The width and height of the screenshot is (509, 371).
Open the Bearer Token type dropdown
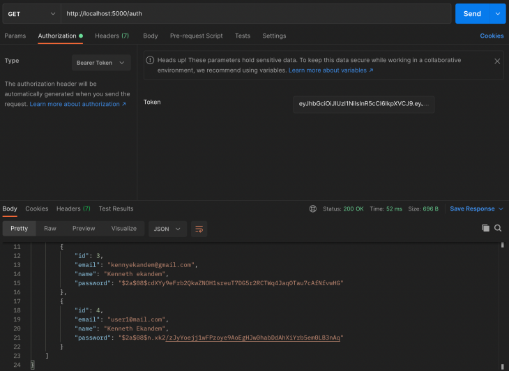pyautogui.click(x=101, y=63)
